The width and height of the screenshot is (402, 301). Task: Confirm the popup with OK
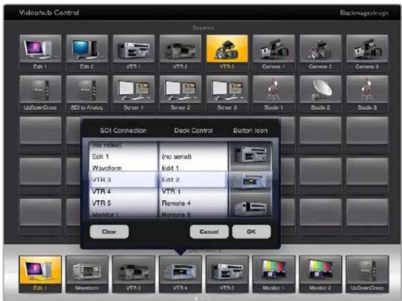click(251, 232)
